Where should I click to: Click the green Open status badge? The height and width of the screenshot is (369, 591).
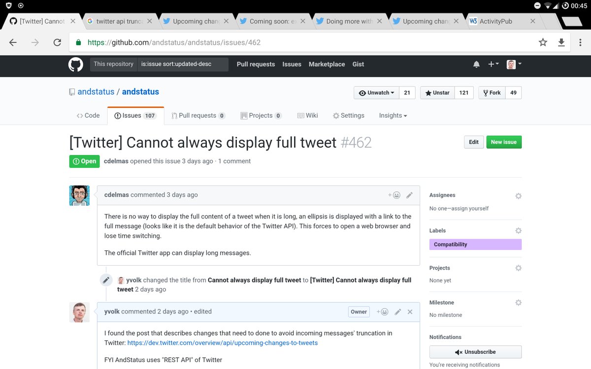pos(84,161)
